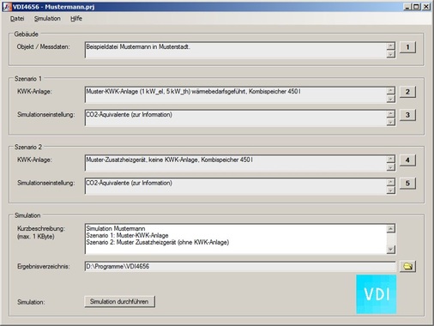The height and width of the screenshot is (326, 434).
Task: Click down arrow of Objekt / Messdaten scrollbar
Action: click(391, 54)
